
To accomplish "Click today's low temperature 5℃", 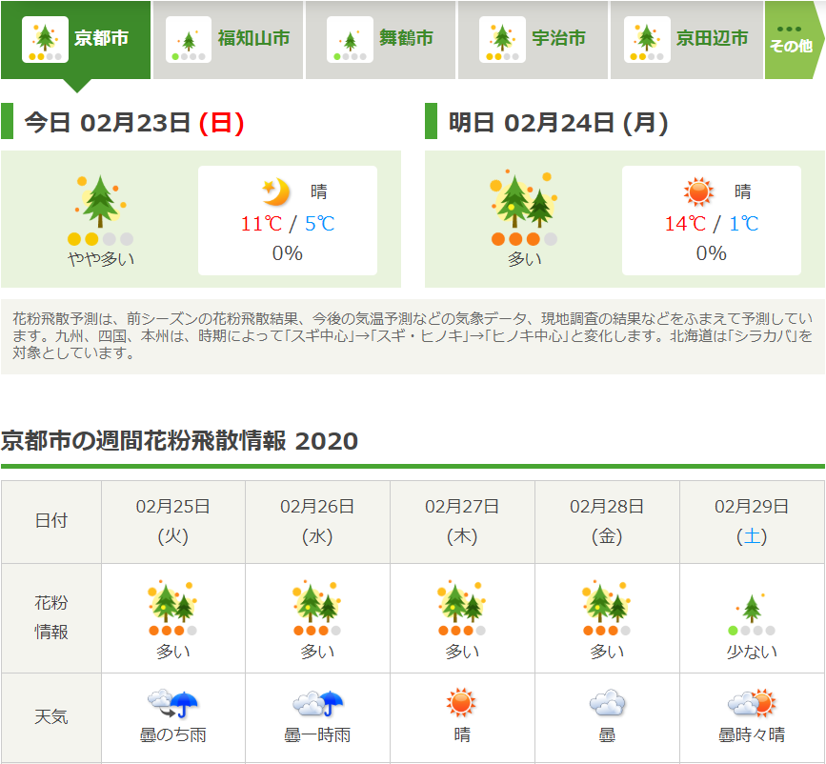I will [x=319, y=224].
